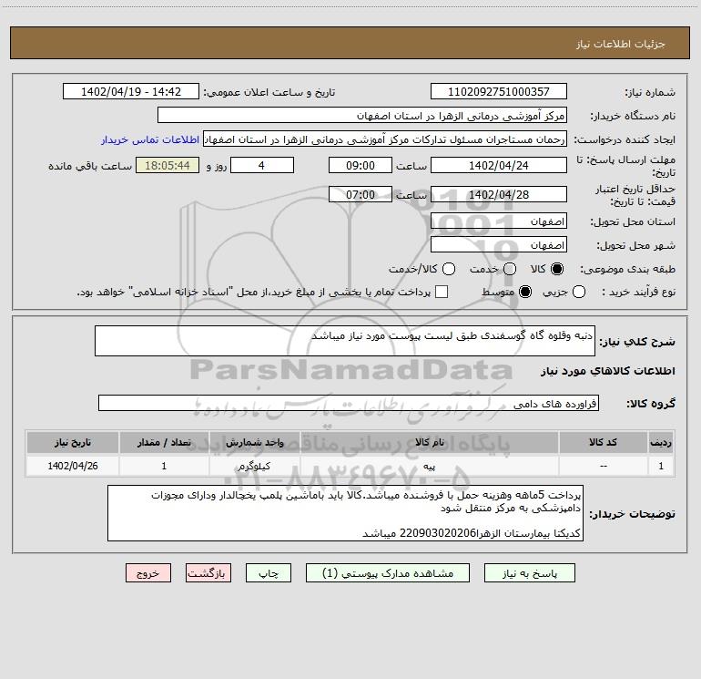Click the شرح کلی نیاز label
The image size is (701, 679).
click(637, 342)
